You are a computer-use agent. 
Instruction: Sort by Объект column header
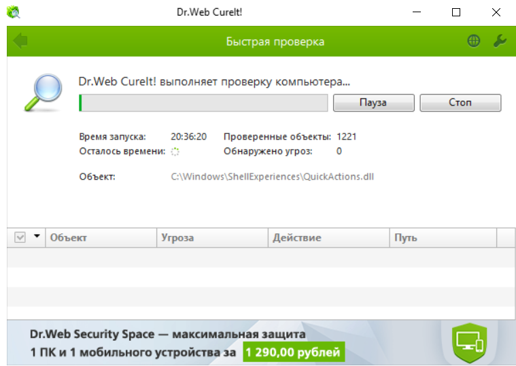tap(101, 237)
